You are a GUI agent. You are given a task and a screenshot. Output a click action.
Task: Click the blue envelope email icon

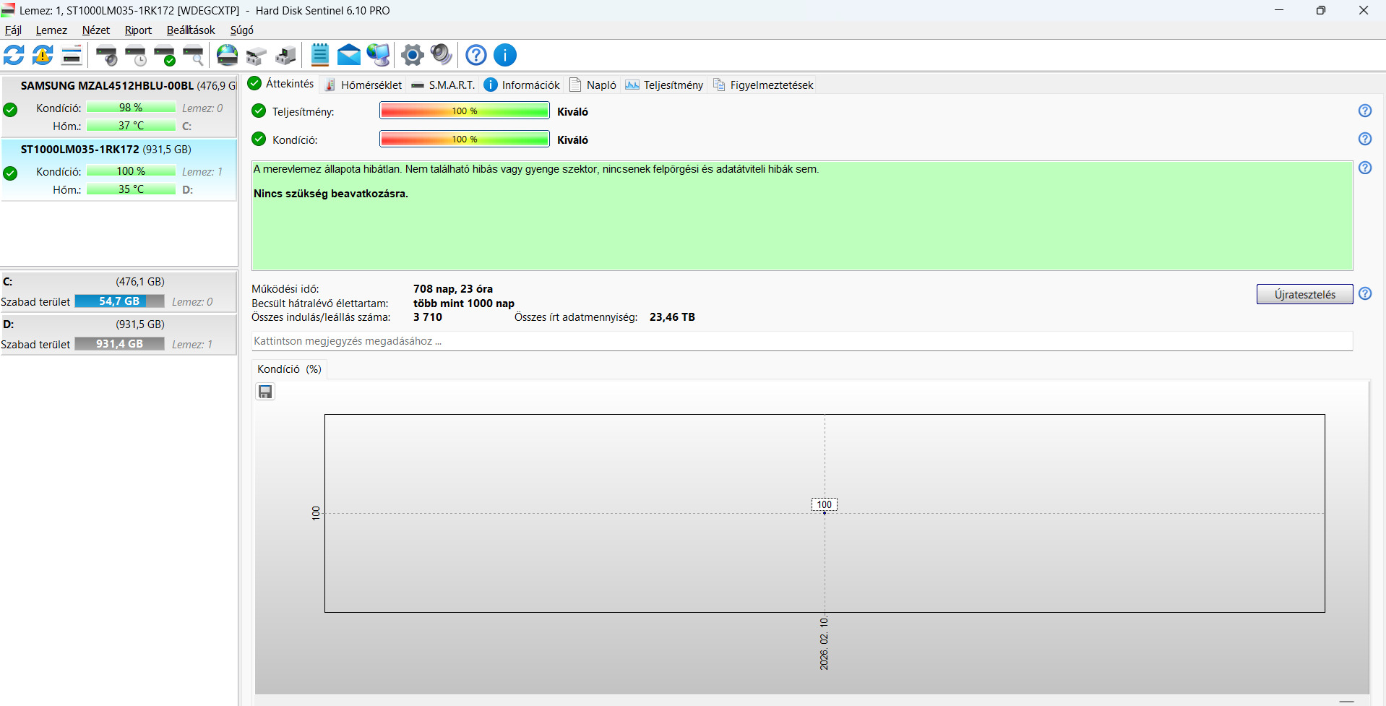pos(349,55)
